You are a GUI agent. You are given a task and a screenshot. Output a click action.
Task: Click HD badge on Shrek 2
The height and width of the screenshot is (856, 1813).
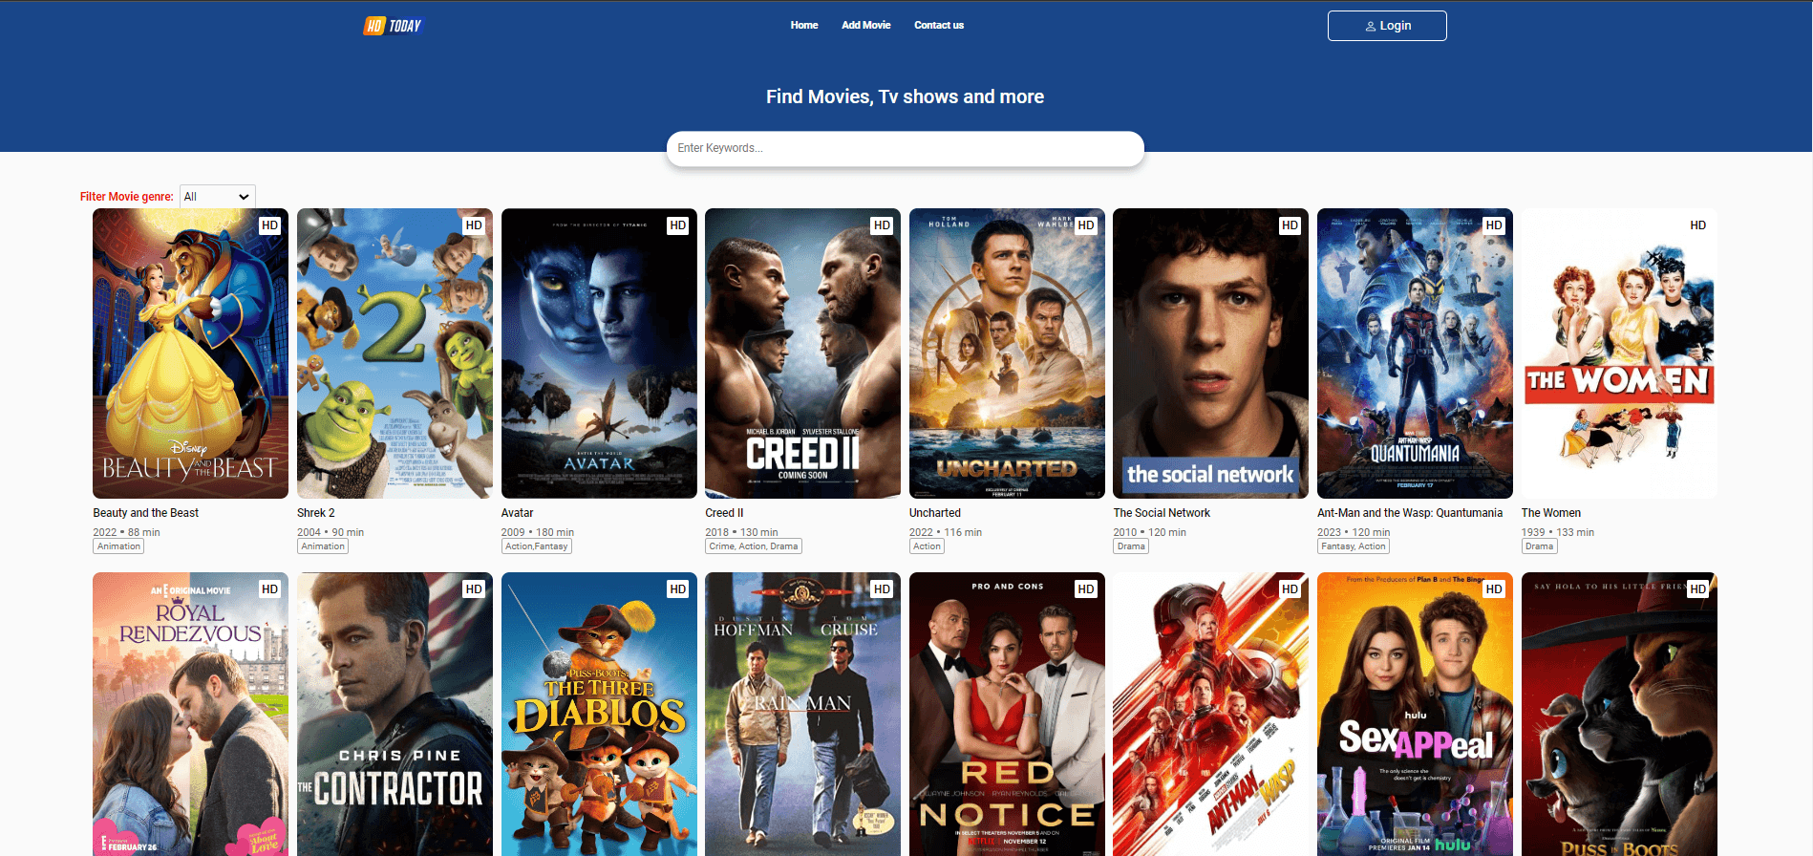474,225
